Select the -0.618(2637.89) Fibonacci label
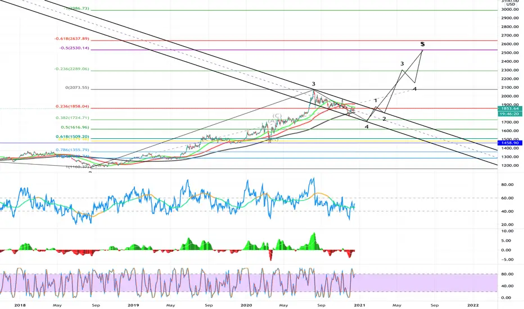 [72, 39]
